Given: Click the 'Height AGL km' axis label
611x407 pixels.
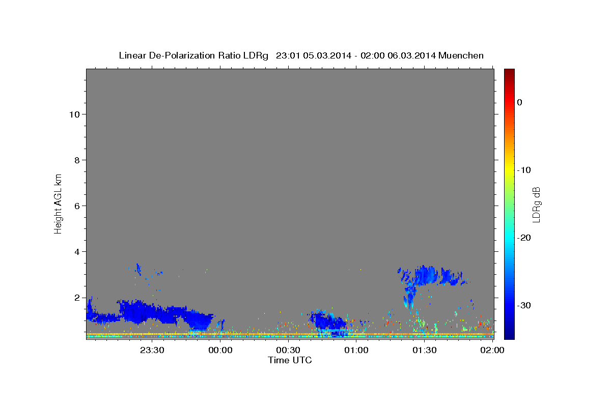Looking at the screenshot, I should (58, 203).
